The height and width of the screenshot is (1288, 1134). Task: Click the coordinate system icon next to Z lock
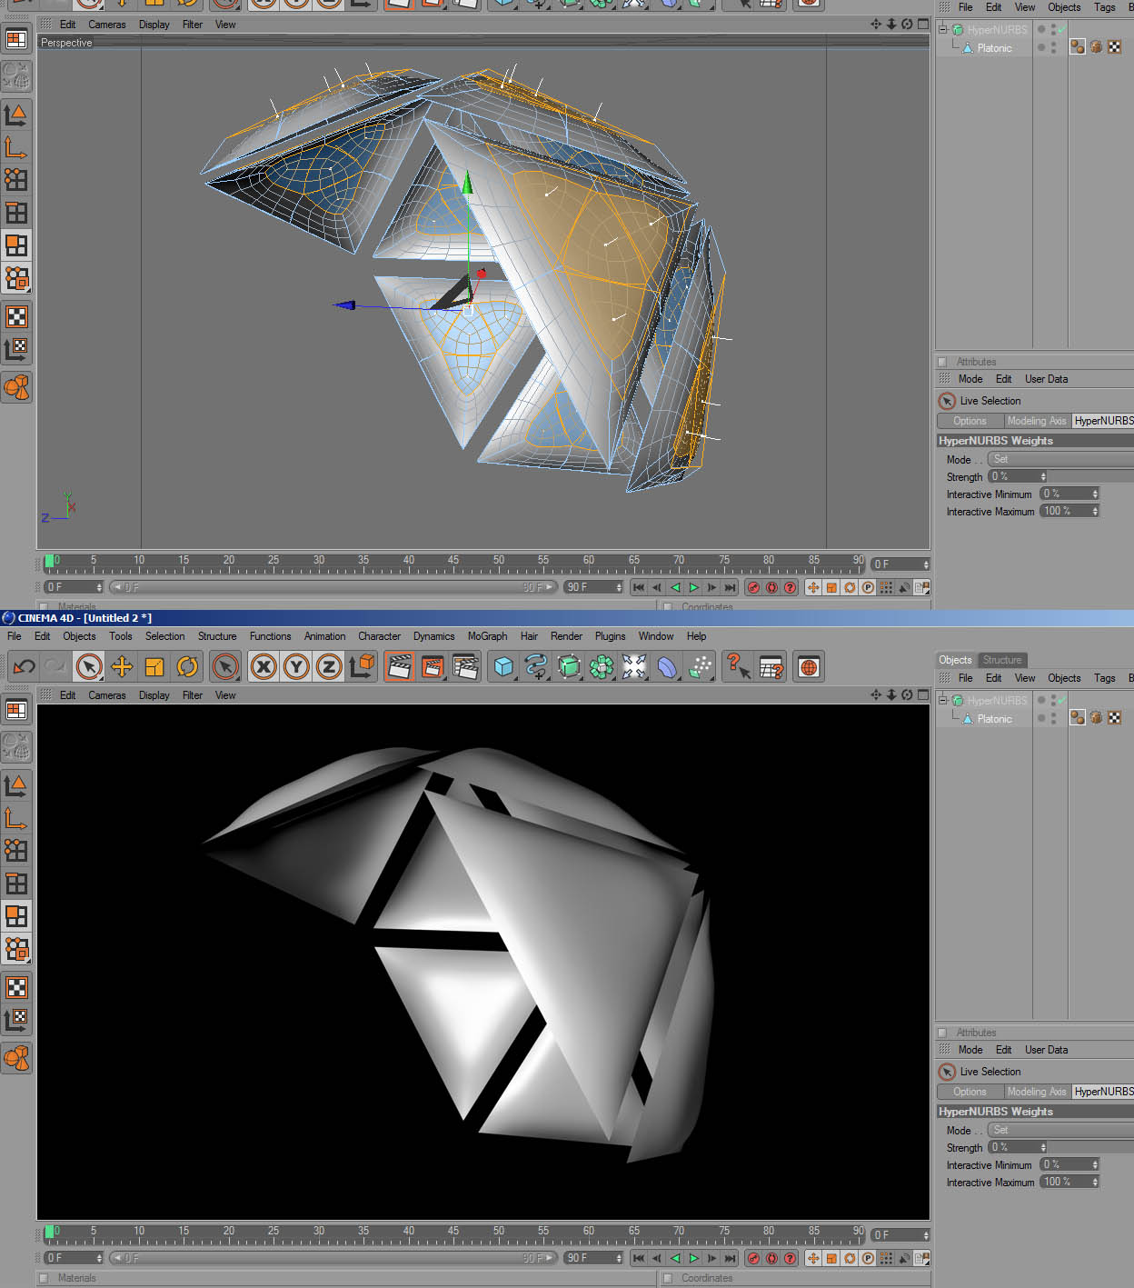click(x=362, y=667)
